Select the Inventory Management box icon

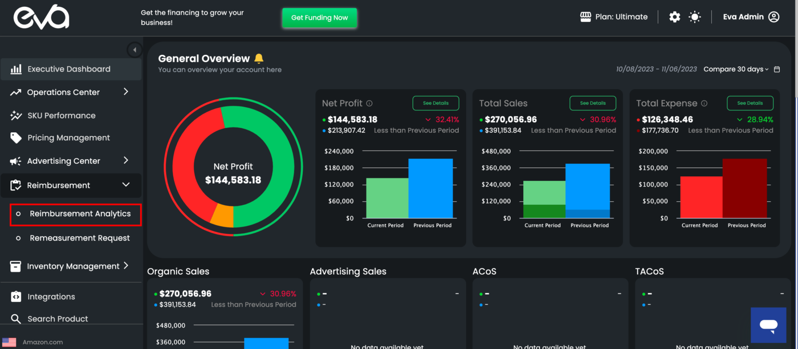14,266
